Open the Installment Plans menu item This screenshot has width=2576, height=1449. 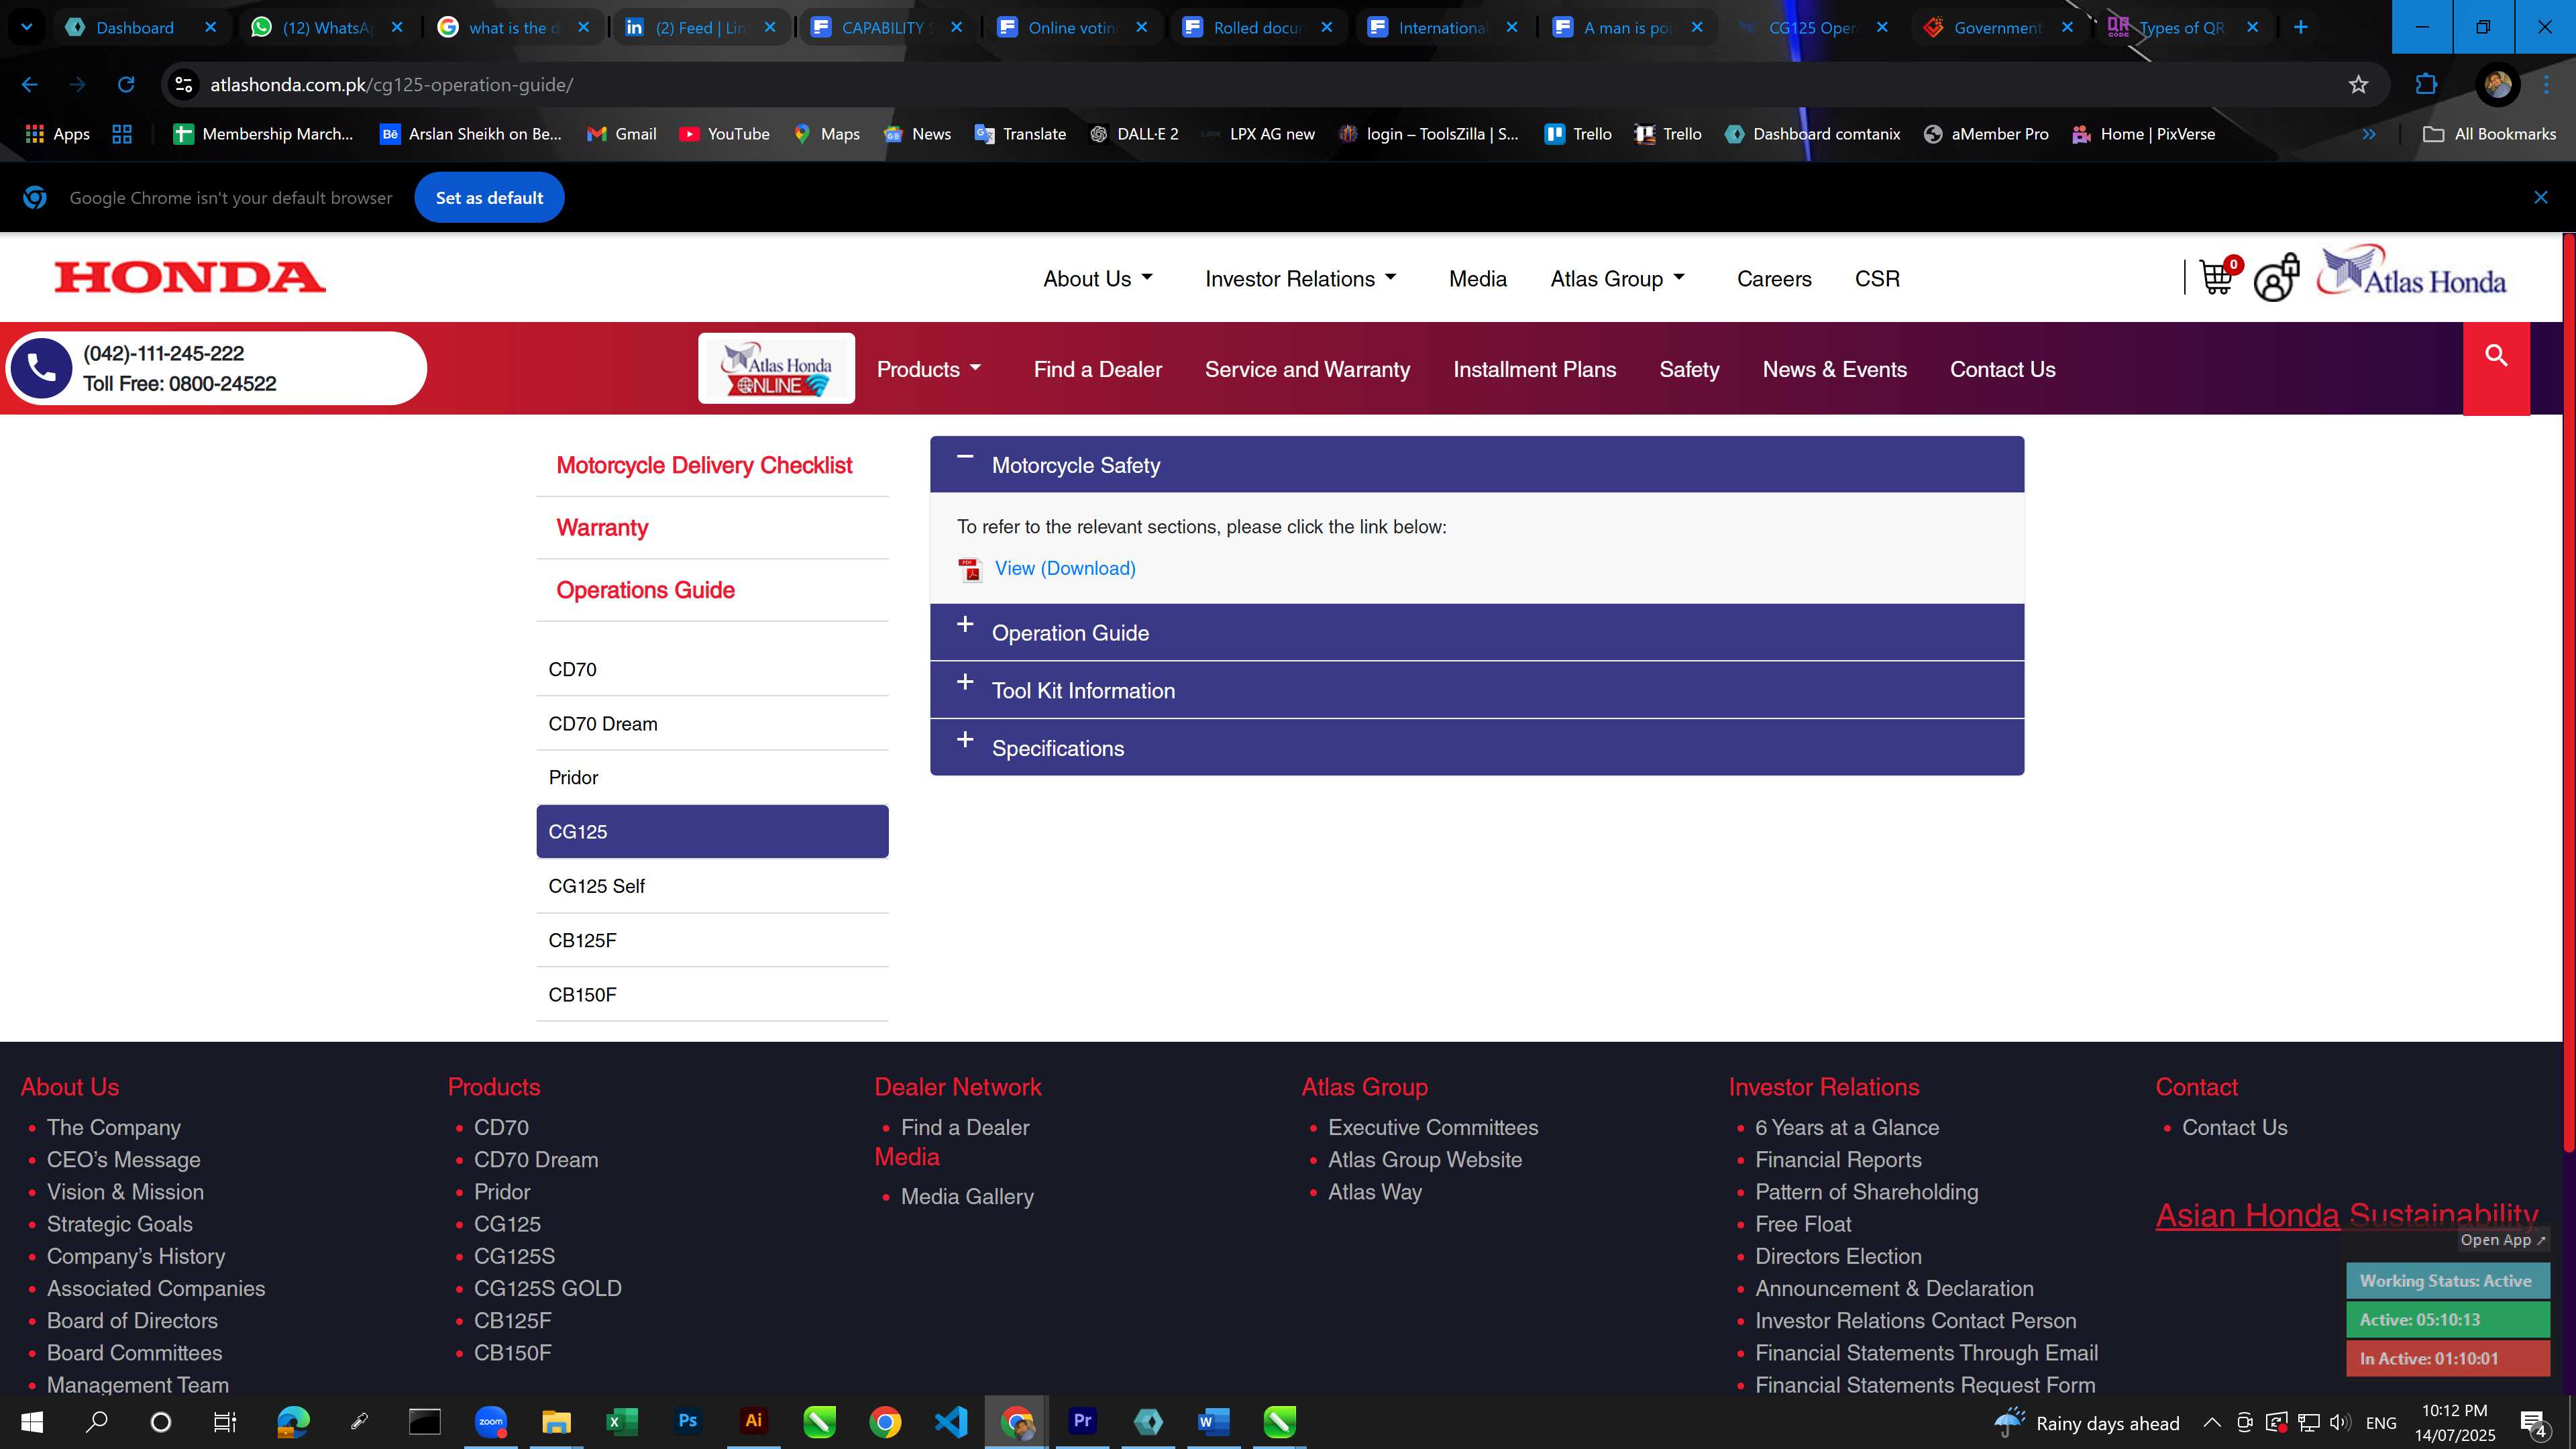pos(1534,369)
